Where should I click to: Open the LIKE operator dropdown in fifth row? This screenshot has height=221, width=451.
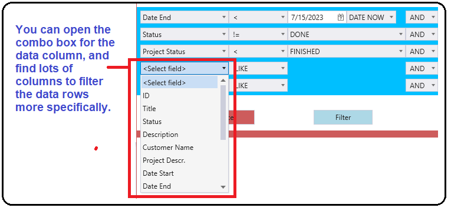(261, 85)
